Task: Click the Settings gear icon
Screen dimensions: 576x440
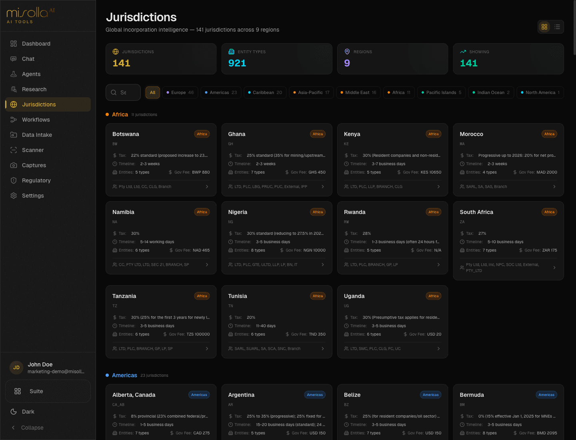Action: 14,196
